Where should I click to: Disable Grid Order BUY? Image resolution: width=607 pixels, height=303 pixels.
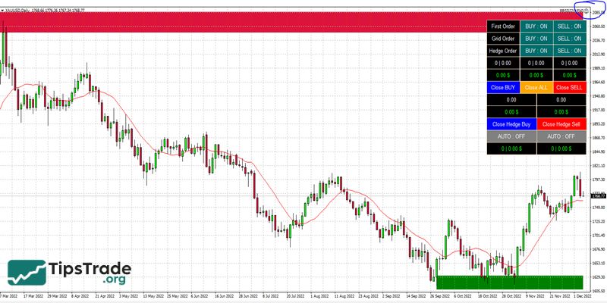click(x=535, y=38)
